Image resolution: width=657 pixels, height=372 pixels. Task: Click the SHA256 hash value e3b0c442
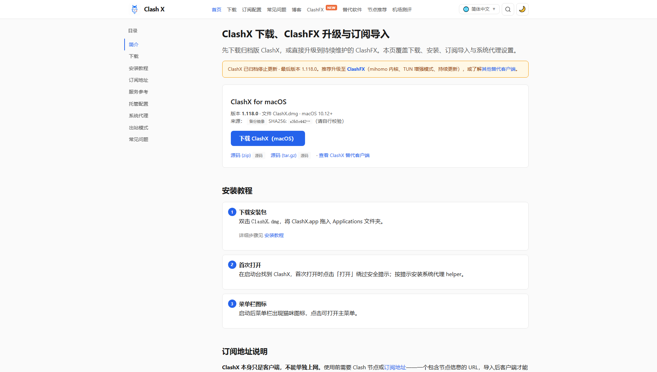(300, 121)
